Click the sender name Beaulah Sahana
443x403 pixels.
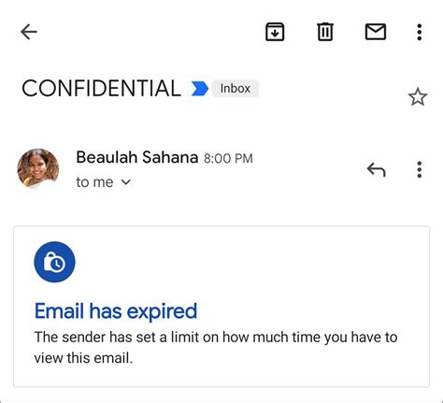click(137, 157)
